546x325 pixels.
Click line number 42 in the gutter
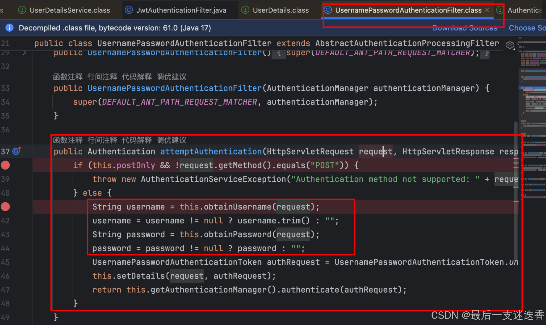5,221
